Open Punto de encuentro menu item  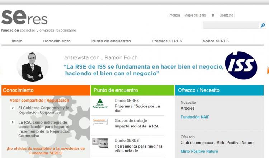tap(111, 41)
